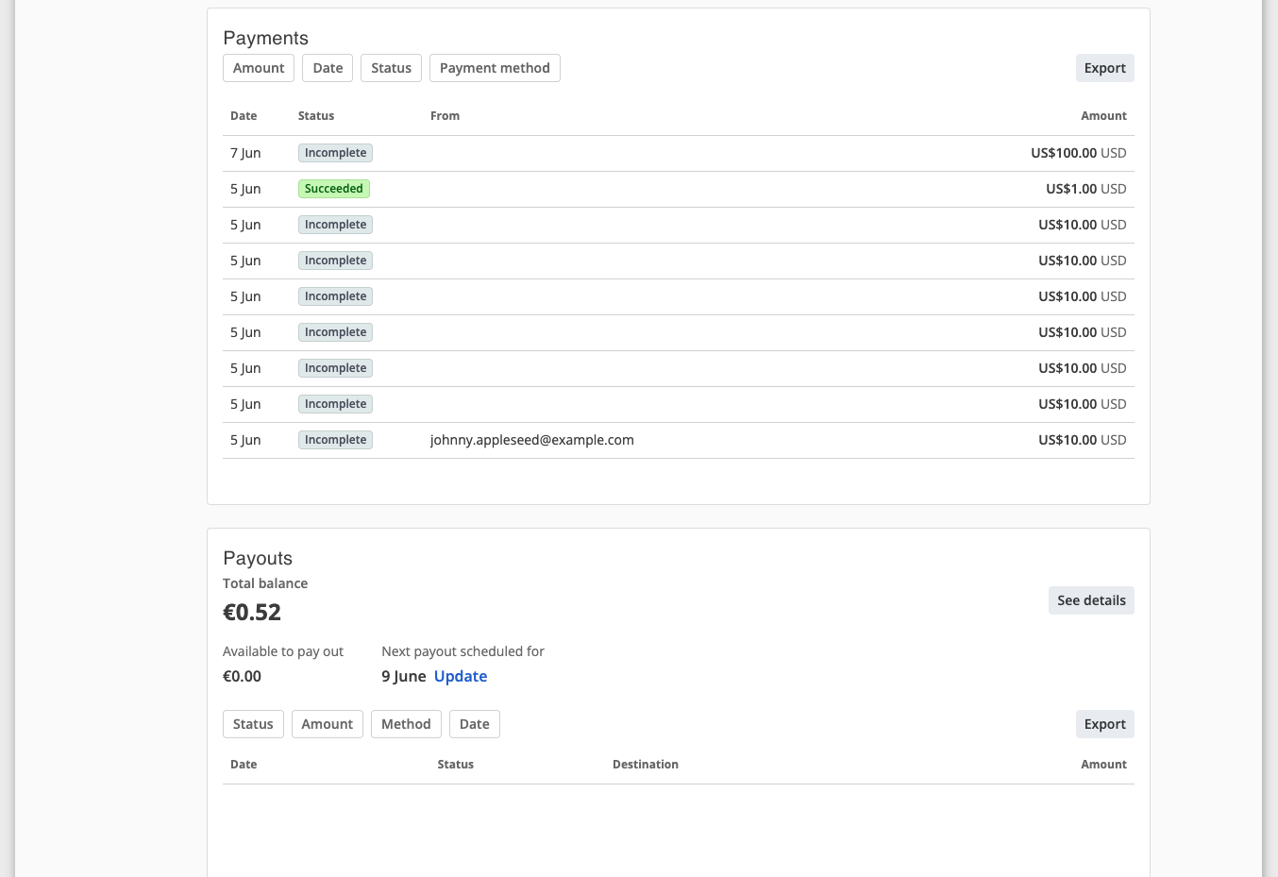Click the Destination column header in Payouts
1278x877 pixels.
coord(646,764)
